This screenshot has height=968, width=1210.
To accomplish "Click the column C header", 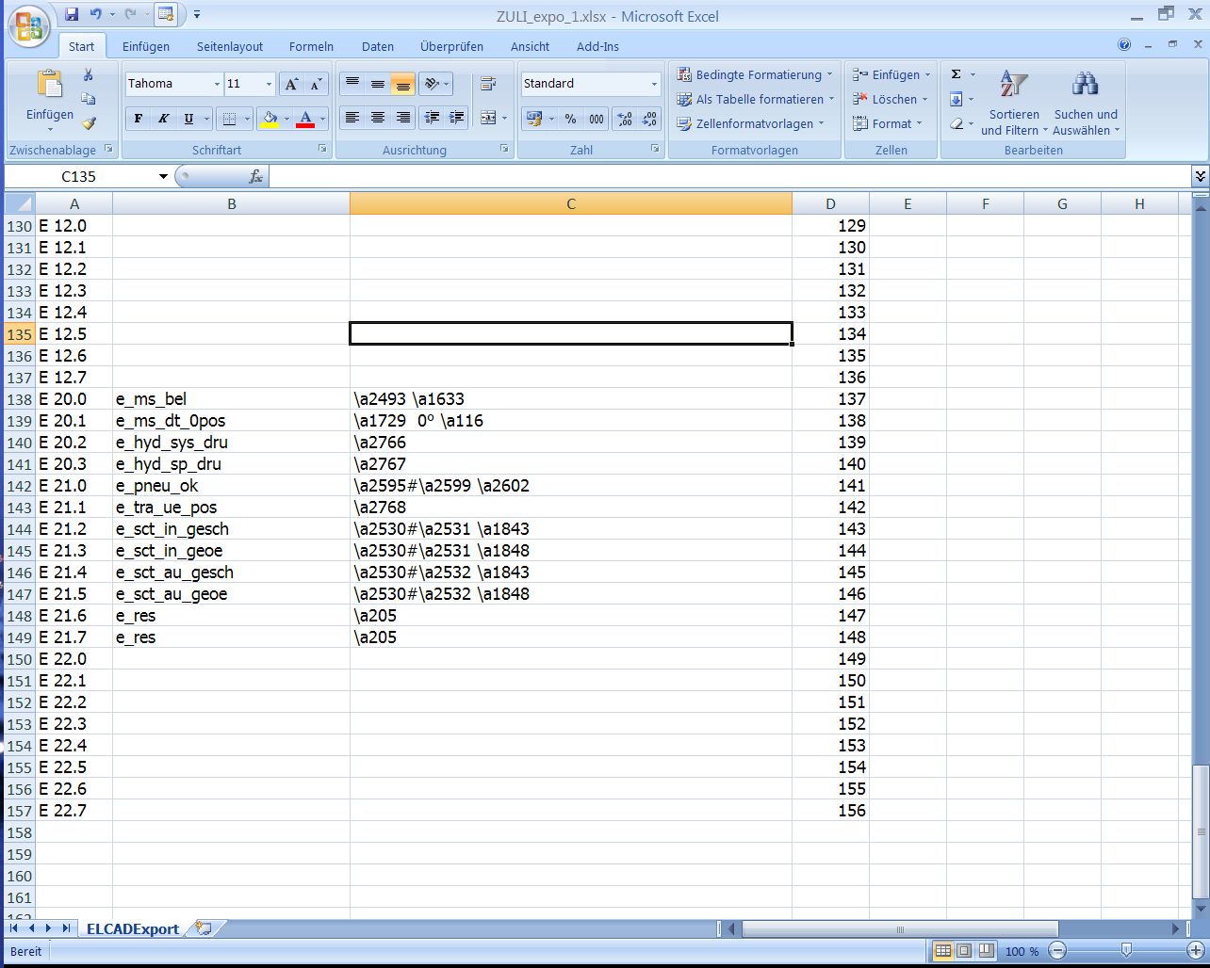I will tap(571, 203).
